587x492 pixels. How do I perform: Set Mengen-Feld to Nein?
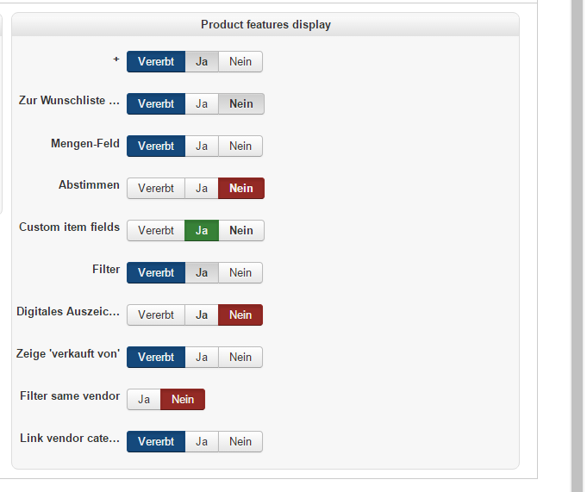[x=240, y=146]
